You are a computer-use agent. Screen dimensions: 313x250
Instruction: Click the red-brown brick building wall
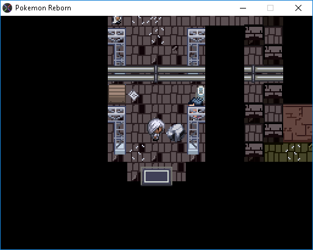(x=298, y=123)
